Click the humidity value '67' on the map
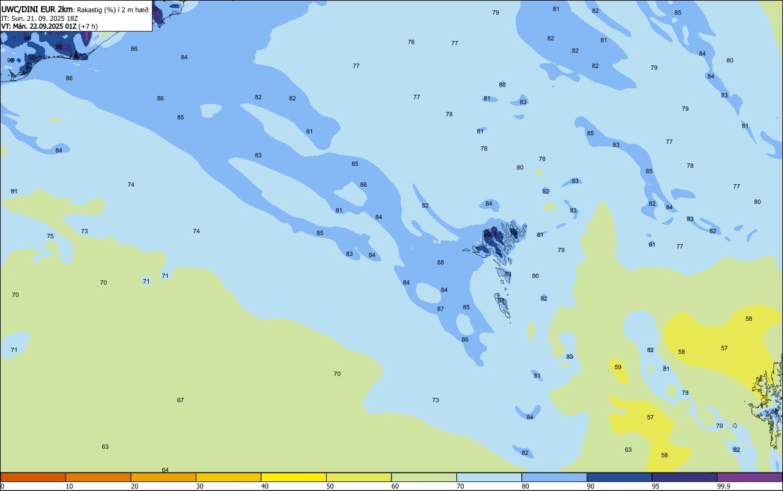Screen dimensions: 783x491 (180, 400)
